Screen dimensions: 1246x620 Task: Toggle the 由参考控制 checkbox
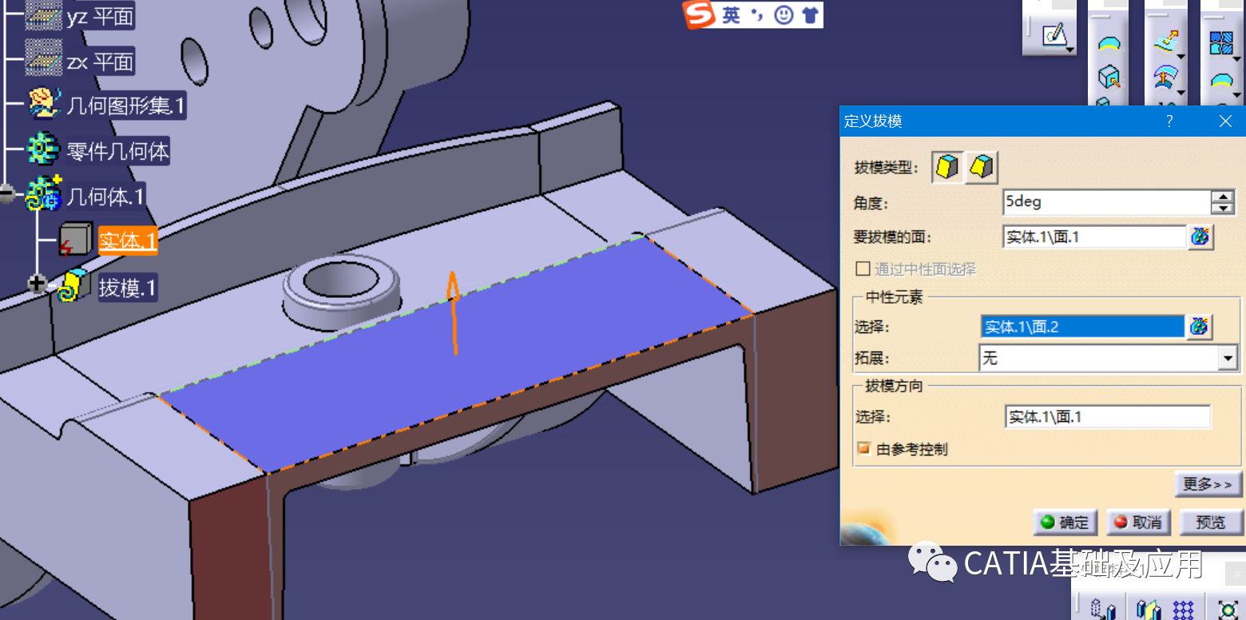click(x=863, y=449)
